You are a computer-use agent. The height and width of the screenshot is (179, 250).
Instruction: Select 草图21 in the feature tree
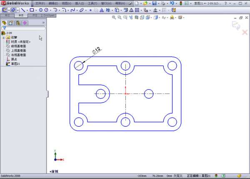coord(15,64)
